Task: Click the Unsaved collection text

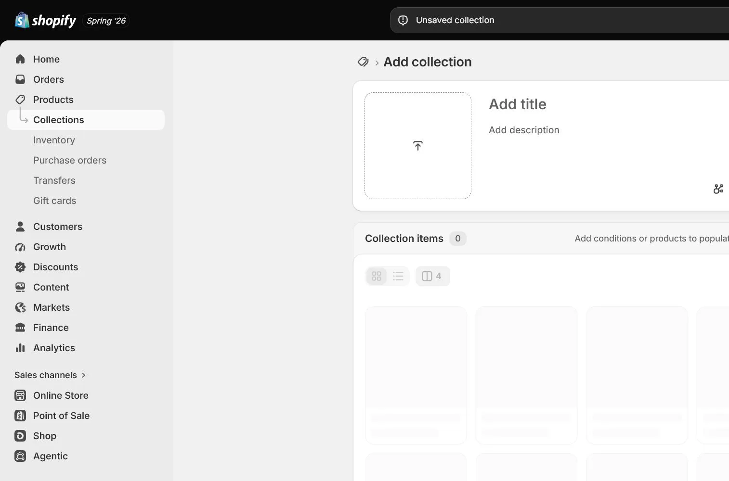Action: click(455, 20)
